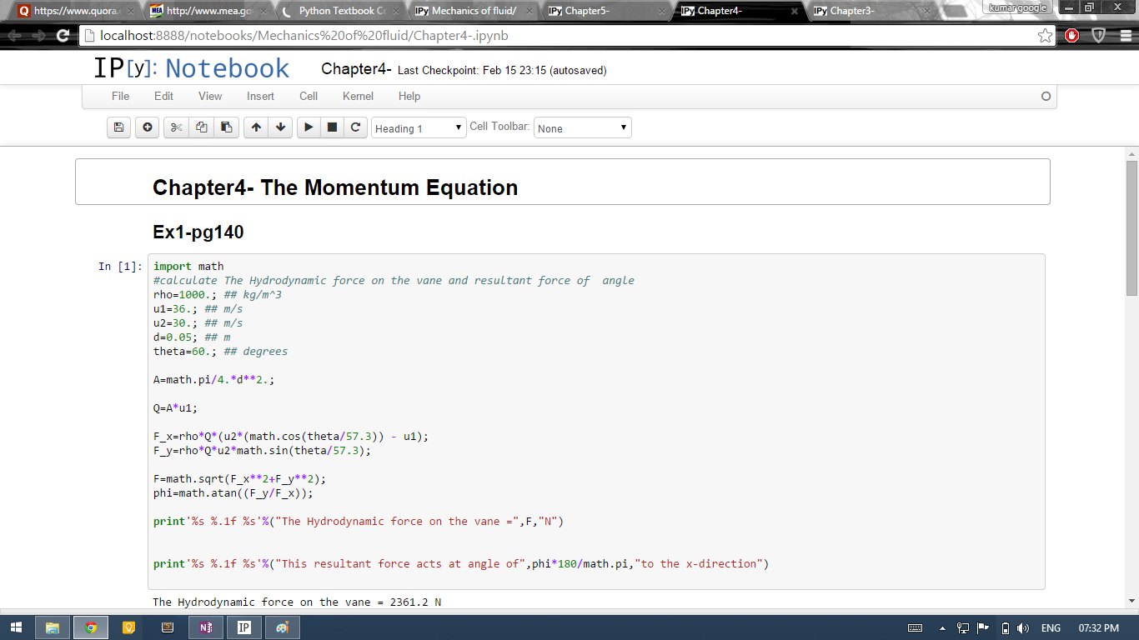Restart the kernel with circular arrow icon
1139x640 pixels.
(355, 127)
